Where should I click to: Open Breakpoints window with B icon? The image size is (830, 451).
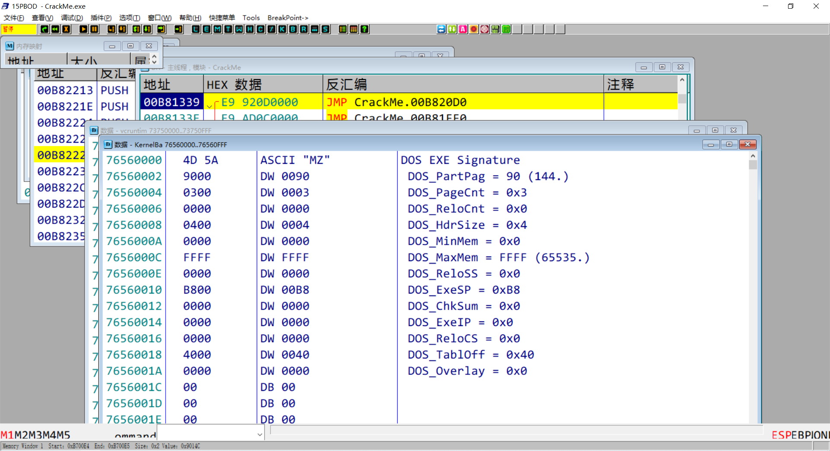(293, 29)
